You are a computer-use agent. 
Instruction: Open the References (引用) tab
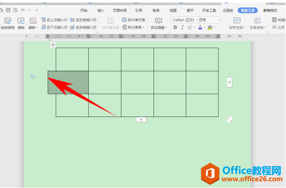coord(139,10)
